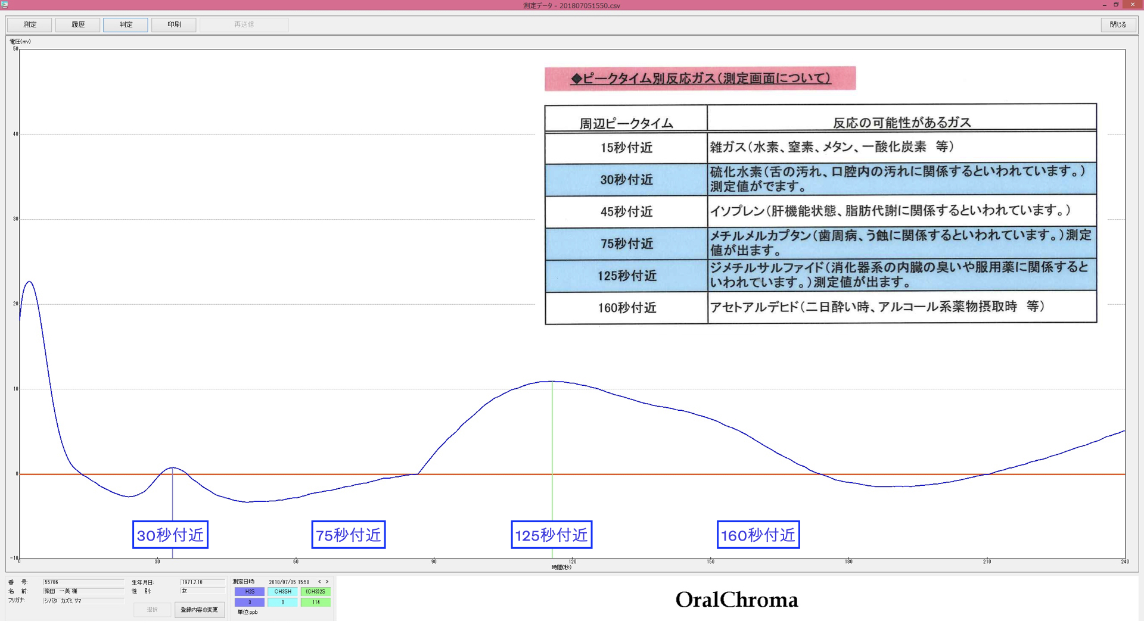Open the 測定 measurement tab
The width and height of the screenshot is (1144, 643).
(30, 24)
